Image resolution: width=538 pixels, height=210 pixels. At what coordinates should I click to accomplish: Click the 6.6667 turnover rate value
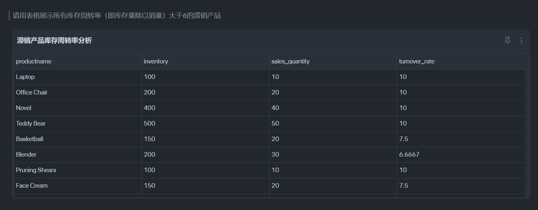coord(409,155)
